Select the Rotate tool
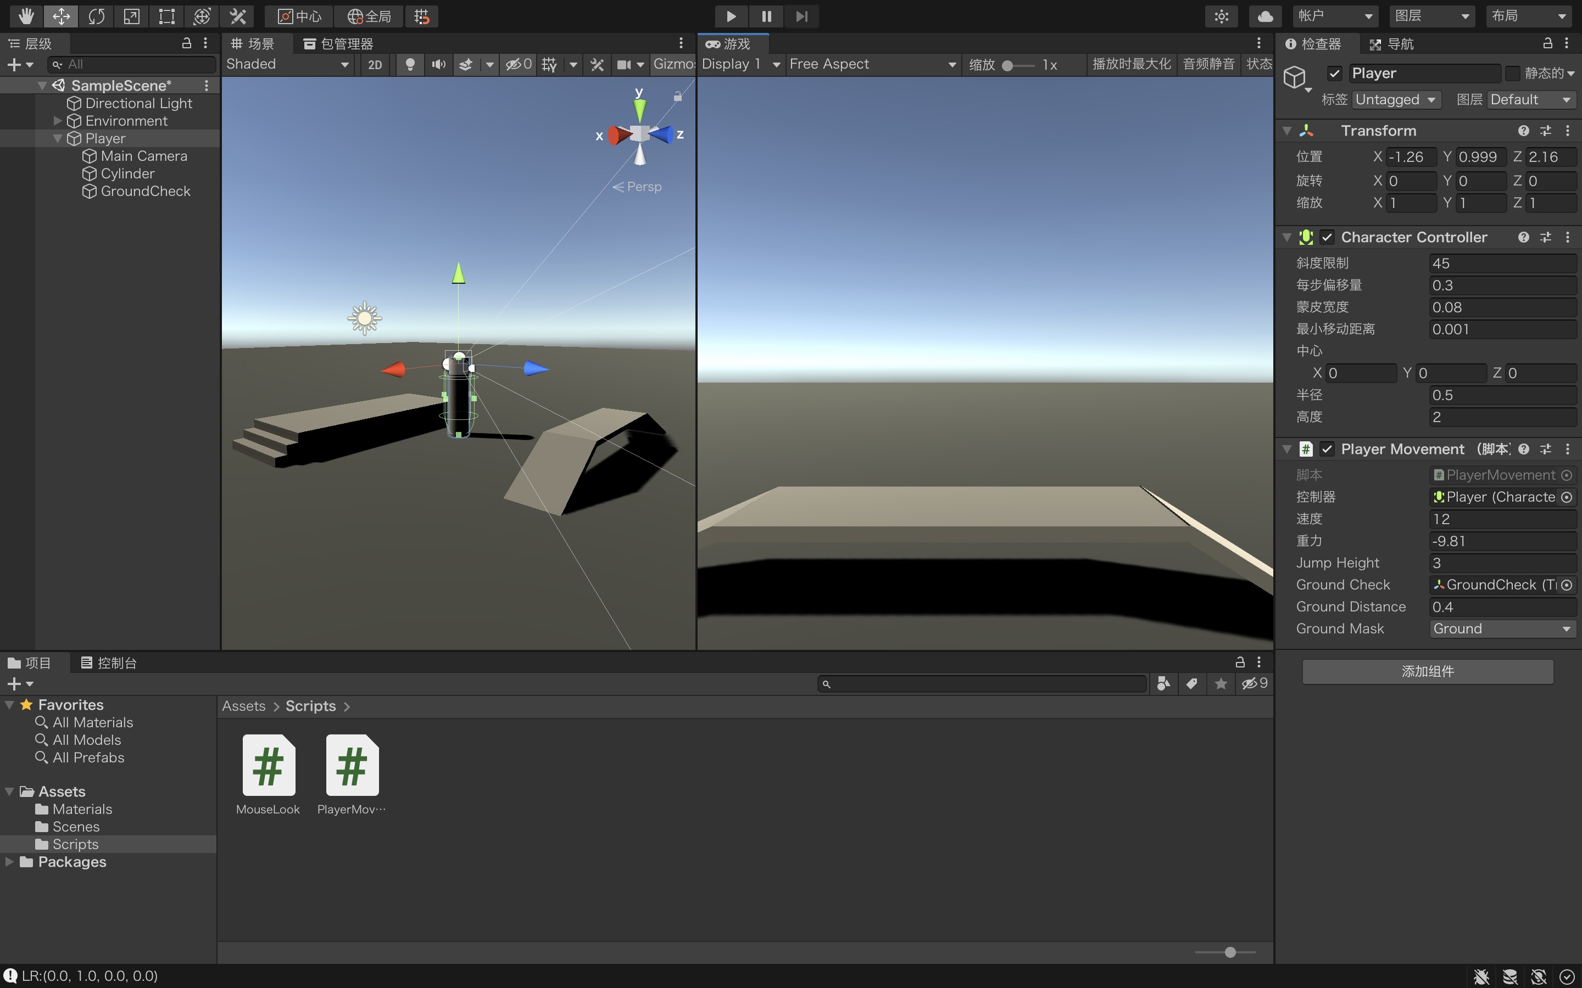The height and width of the screenshot is (988, 1582). click(x=96, y=16)
